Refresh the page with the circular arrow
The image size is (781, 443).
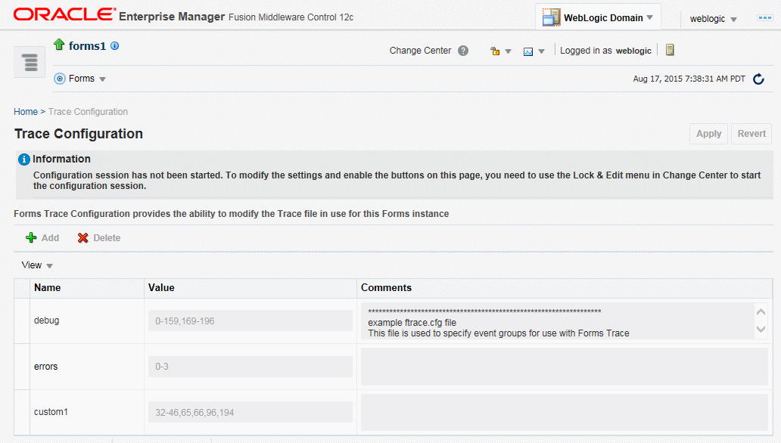tap(758, 79)
